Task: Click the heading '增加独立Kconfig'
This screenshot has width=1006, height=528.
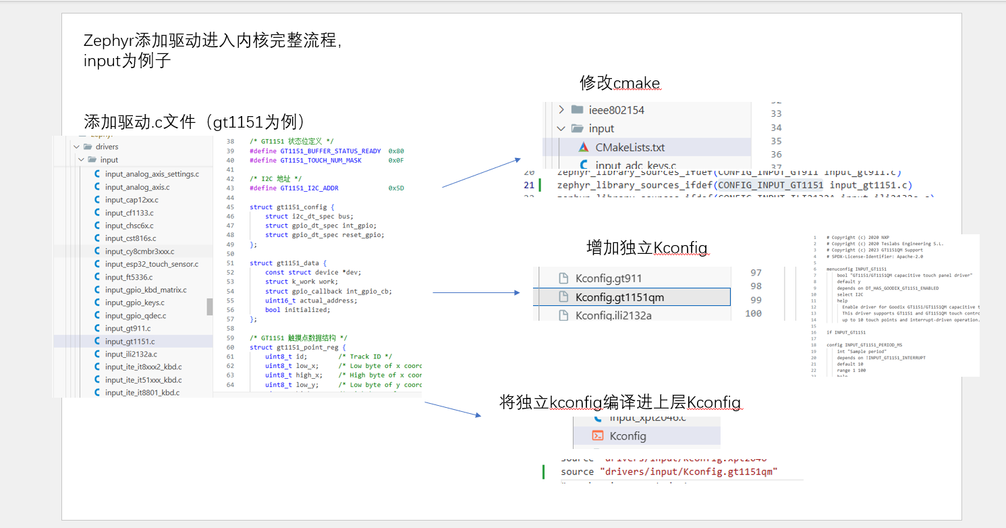Action: coord(647,248)
